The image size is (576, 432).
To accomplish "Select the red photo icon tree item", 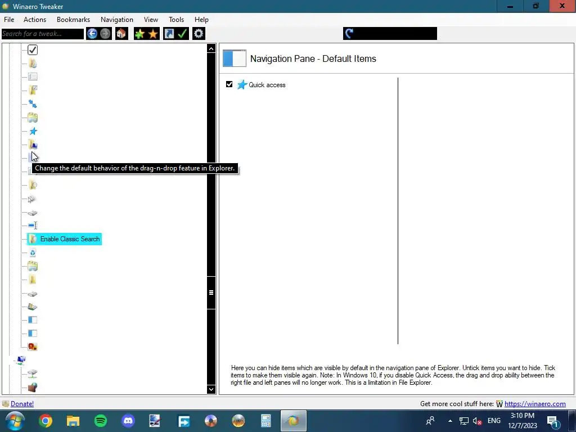I will click(x=33, y=346).
